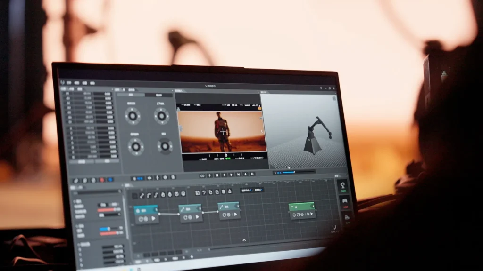Click the node count readout above the node grid
This screenshot has width=483, height=271.
point(252,190)
